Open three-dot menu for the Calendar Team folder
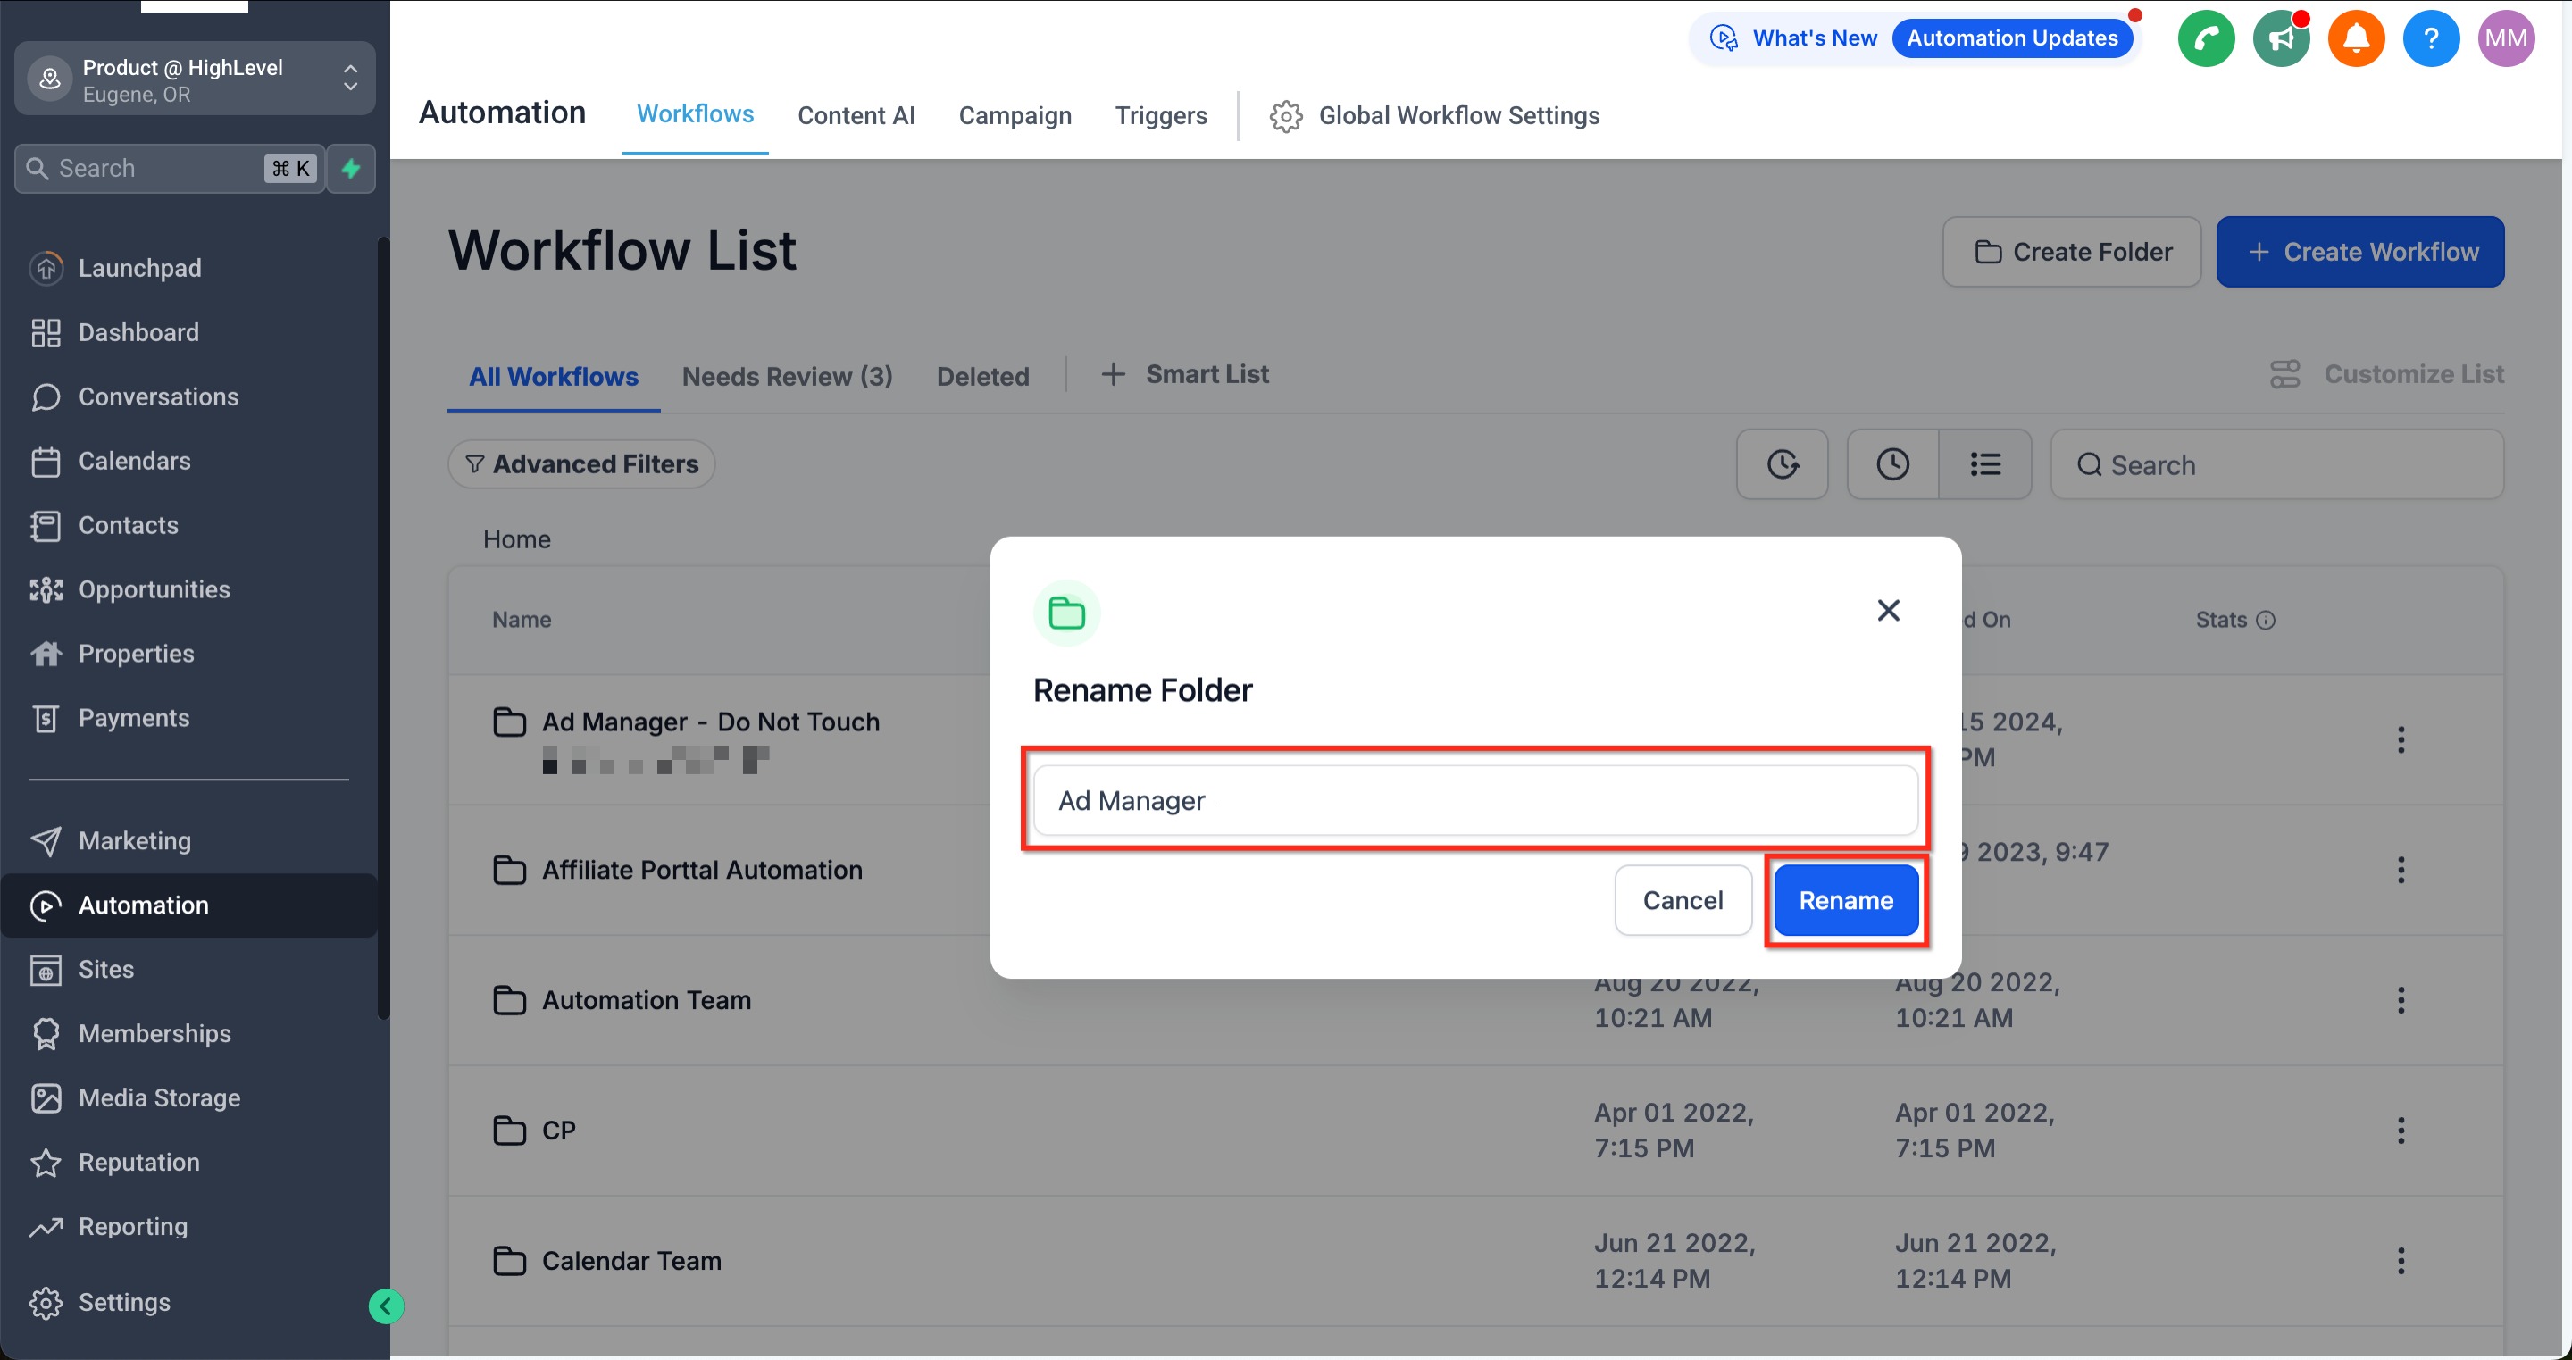The image size is (2572, 1360). [2401, 1260]
